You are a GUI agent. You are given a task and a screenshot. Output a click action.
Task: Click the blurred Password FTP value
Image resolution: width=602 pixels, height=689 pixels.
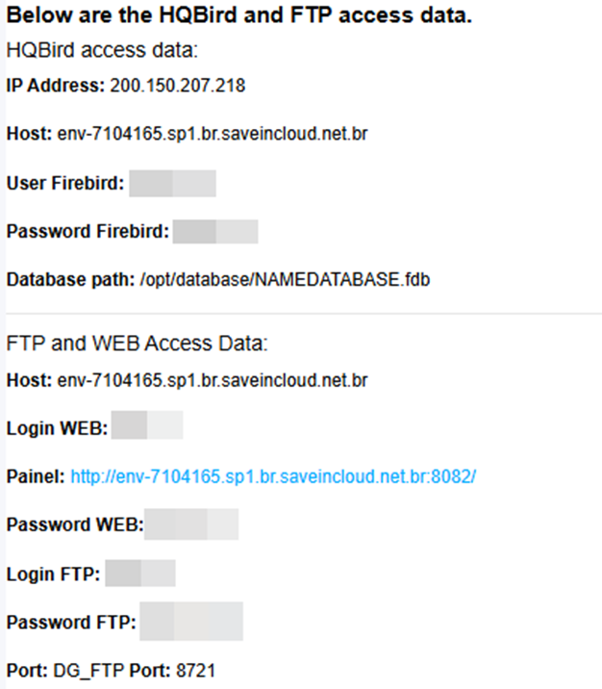(x=191, y=623)
